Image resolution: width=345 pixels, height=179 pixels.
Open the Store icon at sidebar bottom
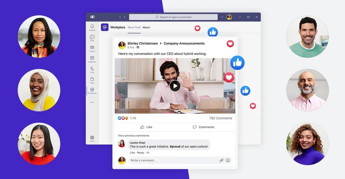click(x=92, y=138)
